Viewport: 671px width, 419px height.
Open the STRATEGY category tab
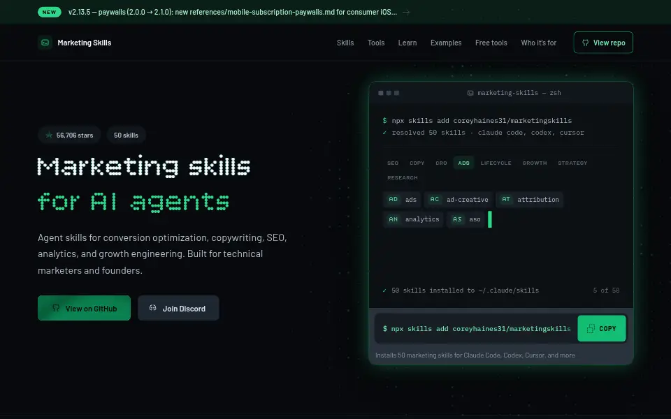pos(572,163)
